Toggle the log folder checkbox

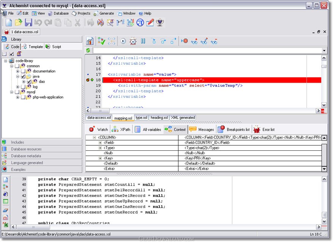coord(23,87)
